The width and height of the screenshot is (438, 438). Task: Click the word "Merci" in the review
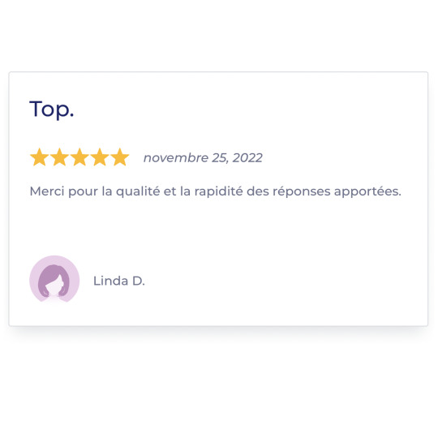(47, 191)
